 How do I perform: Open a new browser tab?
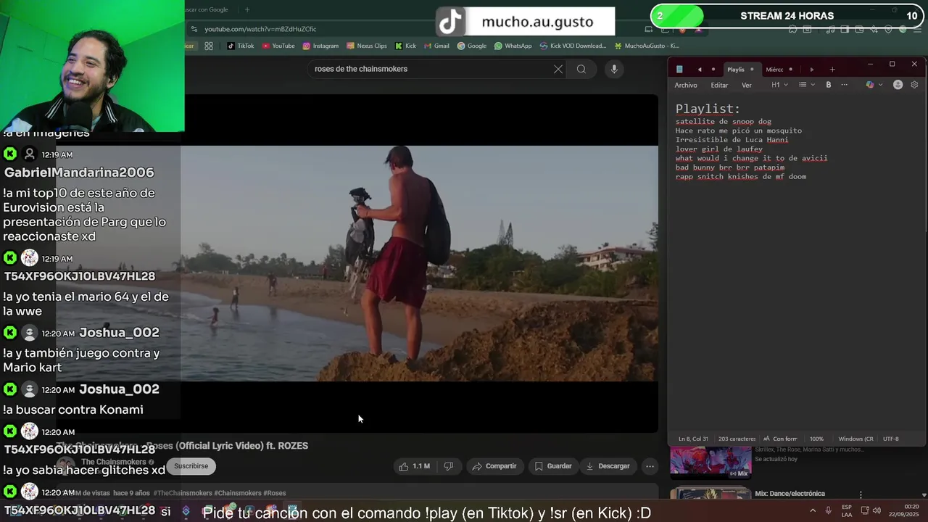pos(247,9)
